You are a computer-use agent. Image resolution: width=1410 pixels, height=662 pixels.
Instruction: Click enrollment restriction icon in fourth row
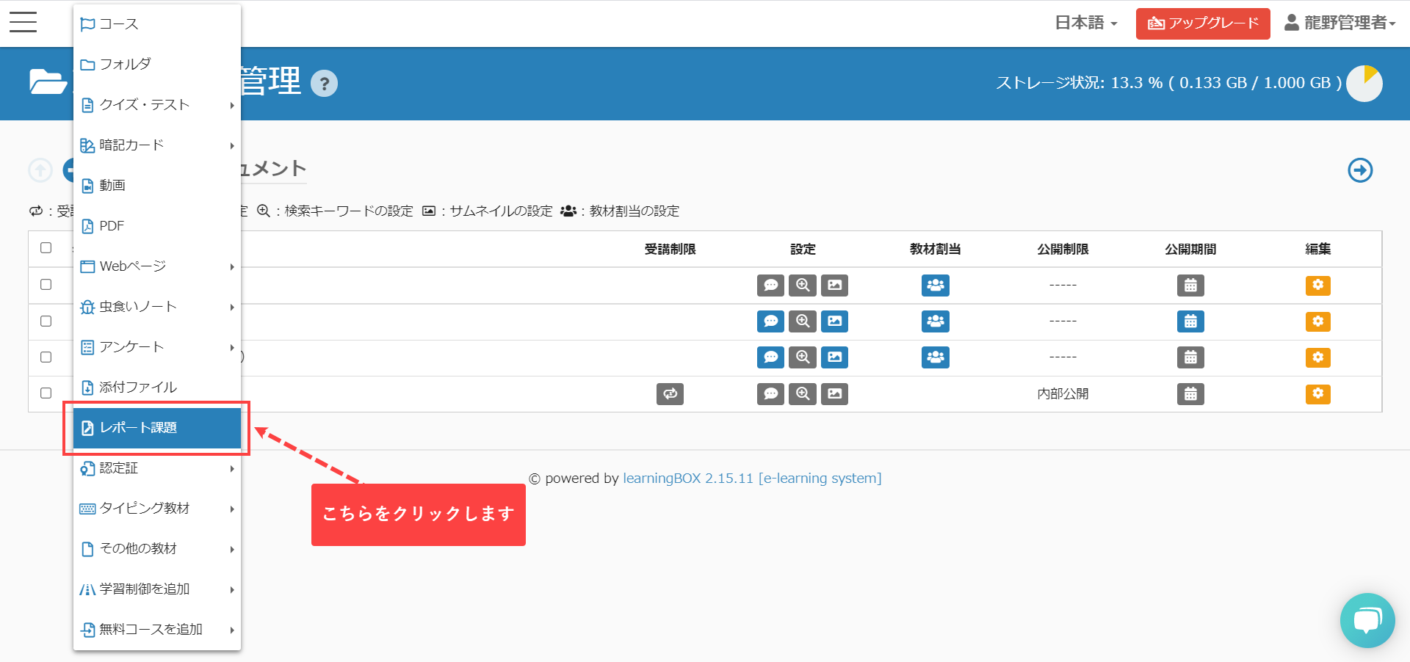670,394
